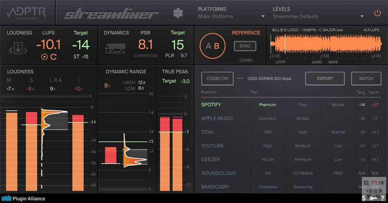Click the ADPTR Audio Systems logo
The height and width of the screenshot is (203, 388).
[27, 13]
